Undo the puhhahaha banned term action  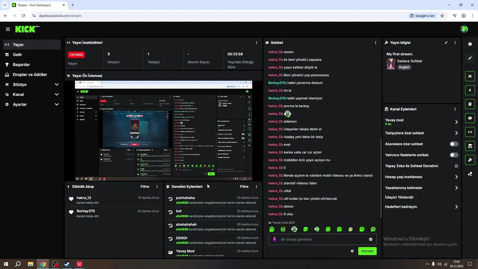tap(170, 199)
